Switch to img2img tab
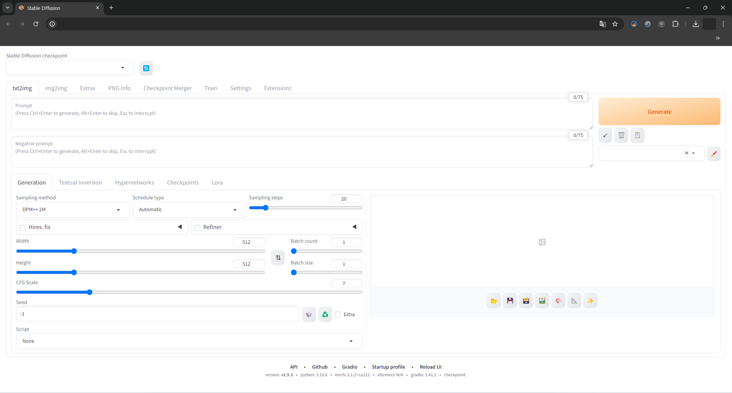Image resolution: width=732 pixels, height=393 pixels. 56,88
